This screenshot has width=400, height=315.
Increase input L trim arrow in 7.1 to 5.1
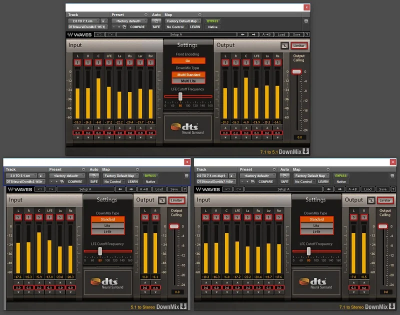pos(77,128)
